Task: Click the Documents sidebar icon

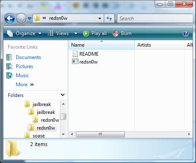Action: [9, 57]
